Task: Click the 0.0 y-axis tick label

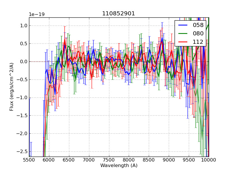Action: [x=23, y=61]
